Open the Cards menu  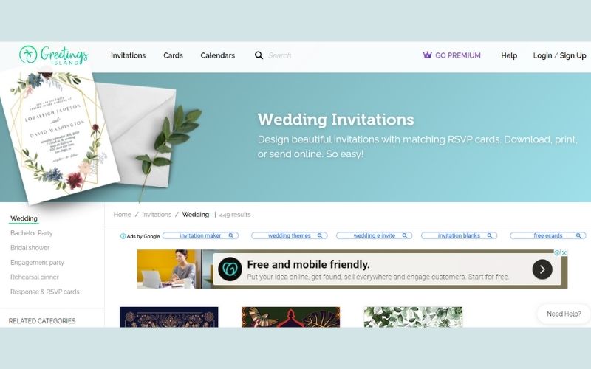173,55
